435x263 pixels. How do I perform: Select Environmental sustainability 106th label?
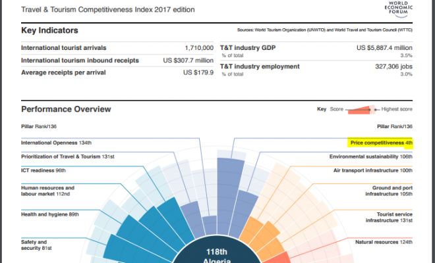pos(370,156)
